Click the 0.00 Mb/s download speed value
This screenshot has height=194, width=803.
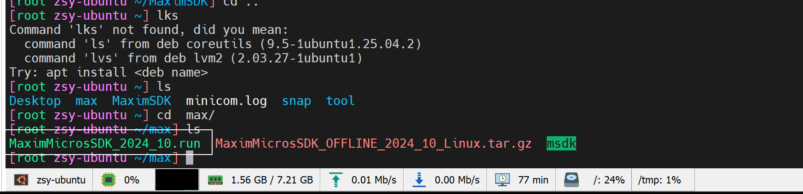(457, 180)
